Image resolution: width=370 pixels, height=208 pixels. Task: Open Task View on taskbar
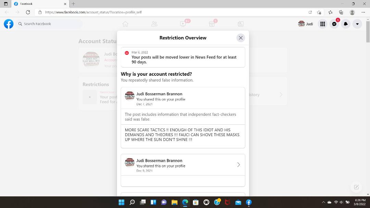pos(143,202)
